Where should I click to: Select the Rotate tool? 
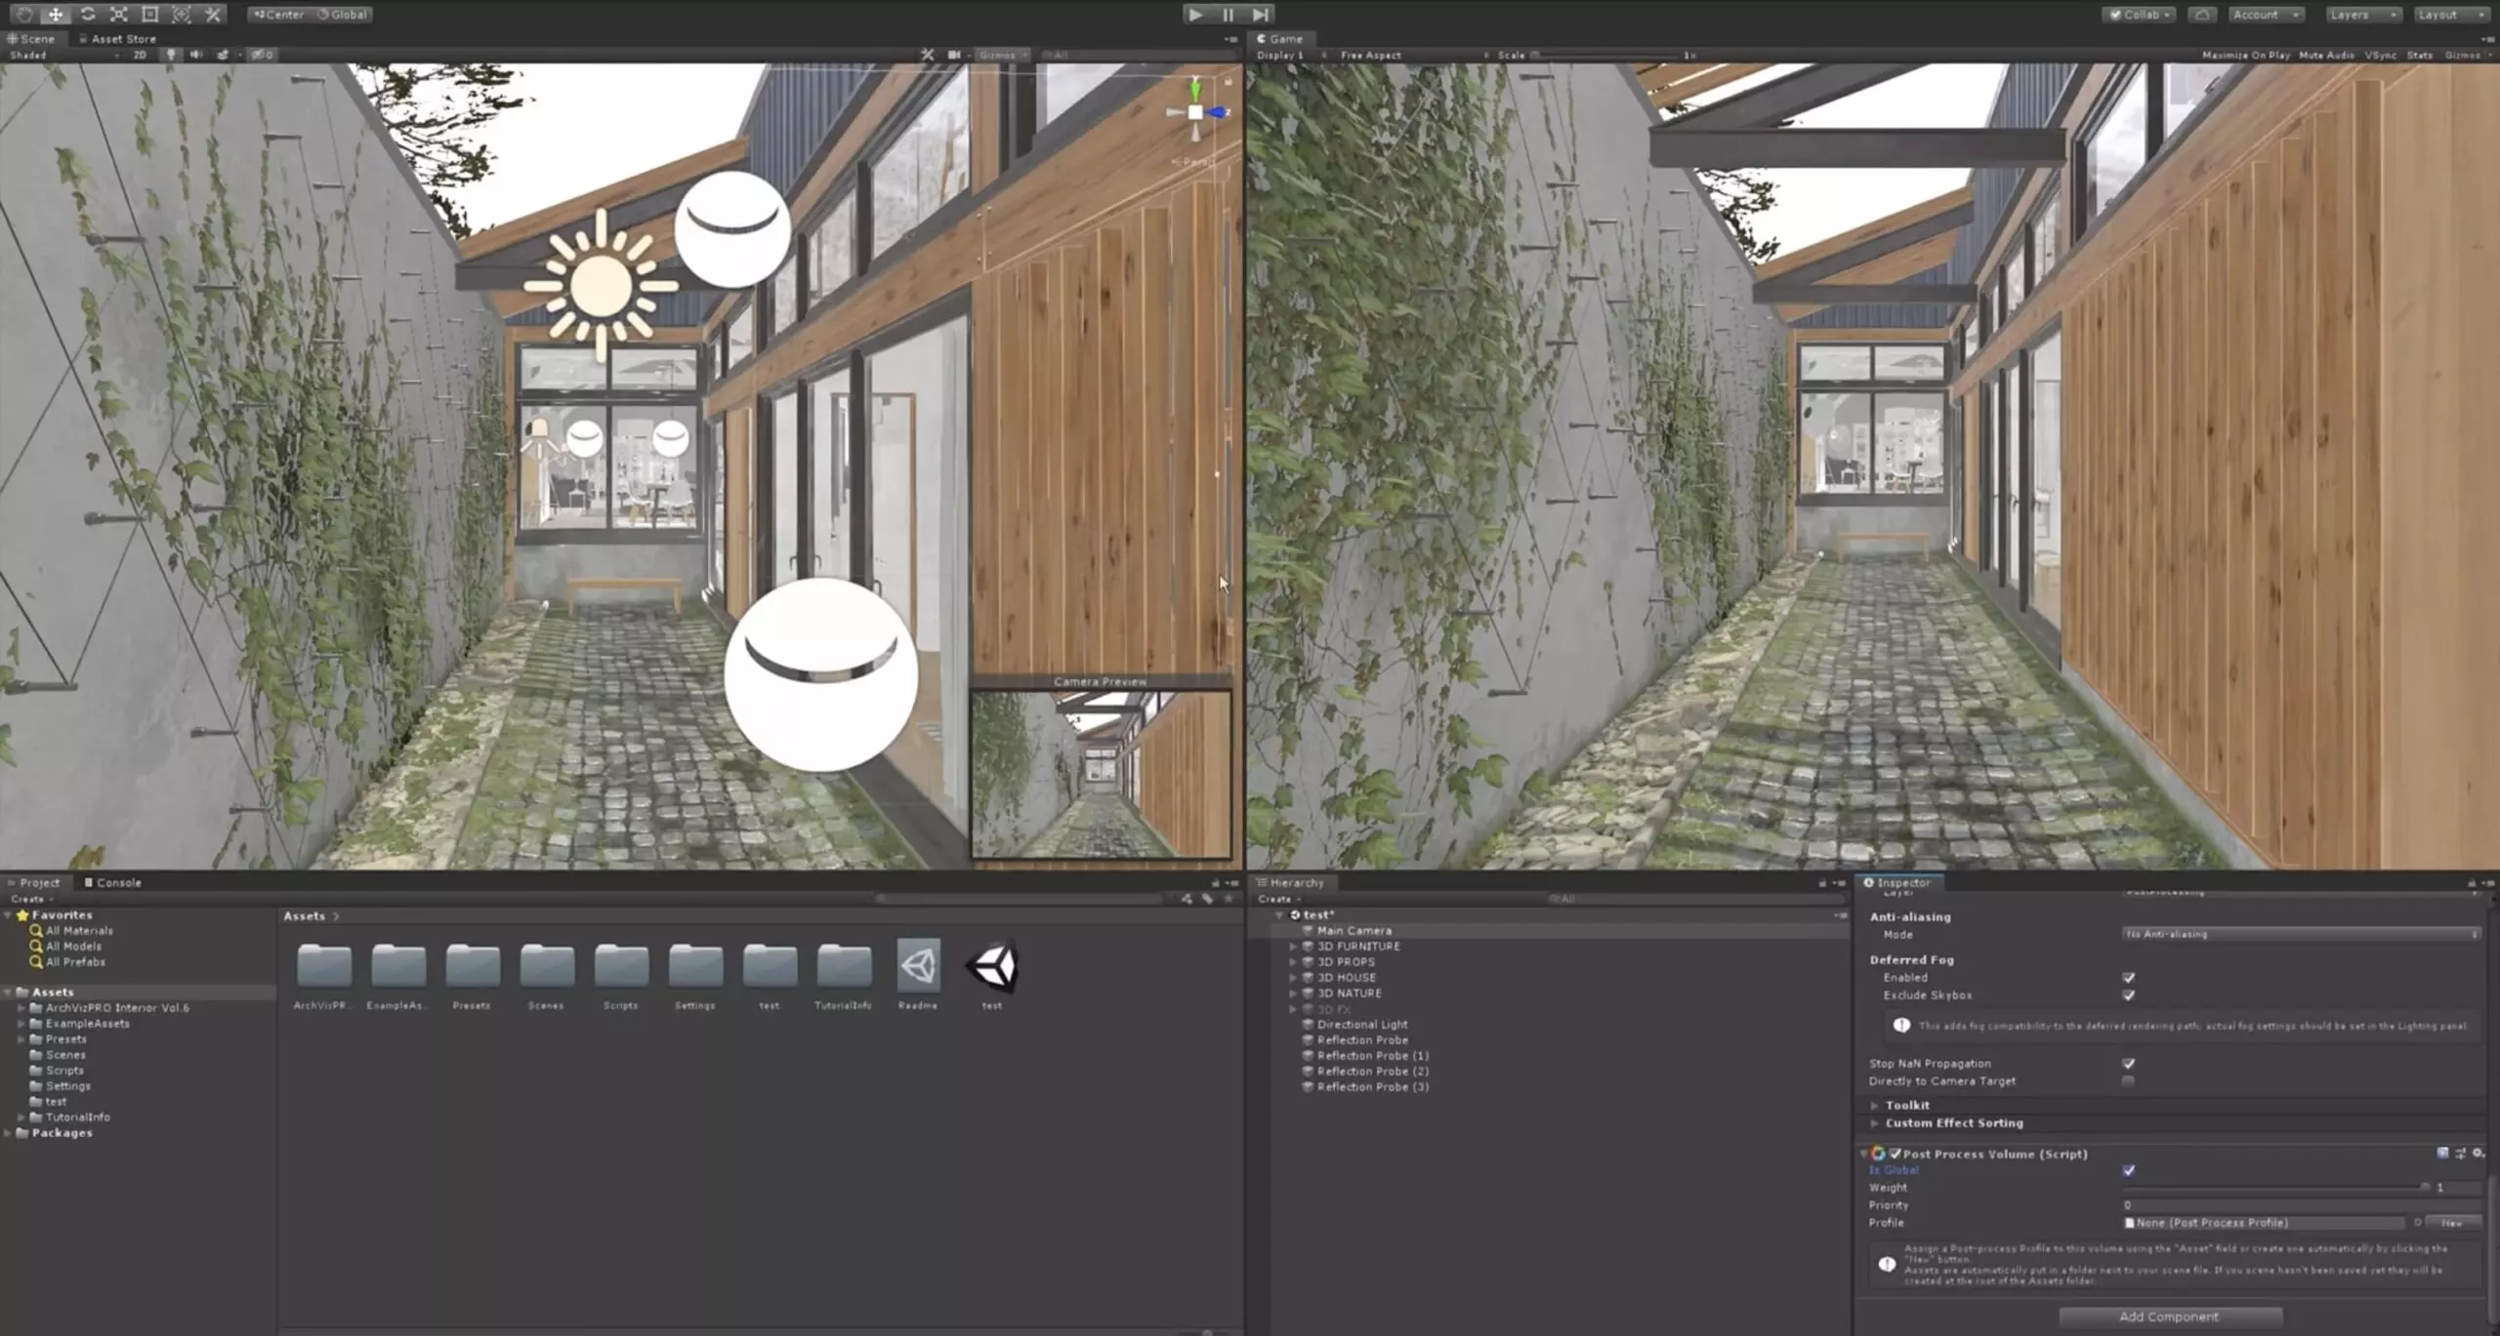click(87, 15)
